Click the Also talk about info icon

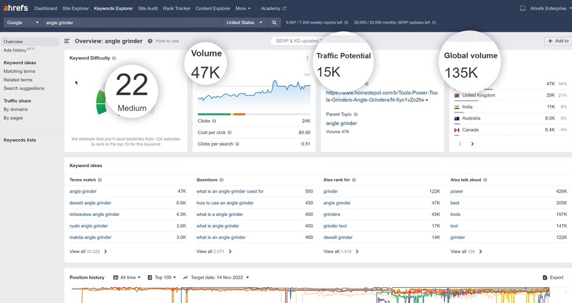coord(485,180)
